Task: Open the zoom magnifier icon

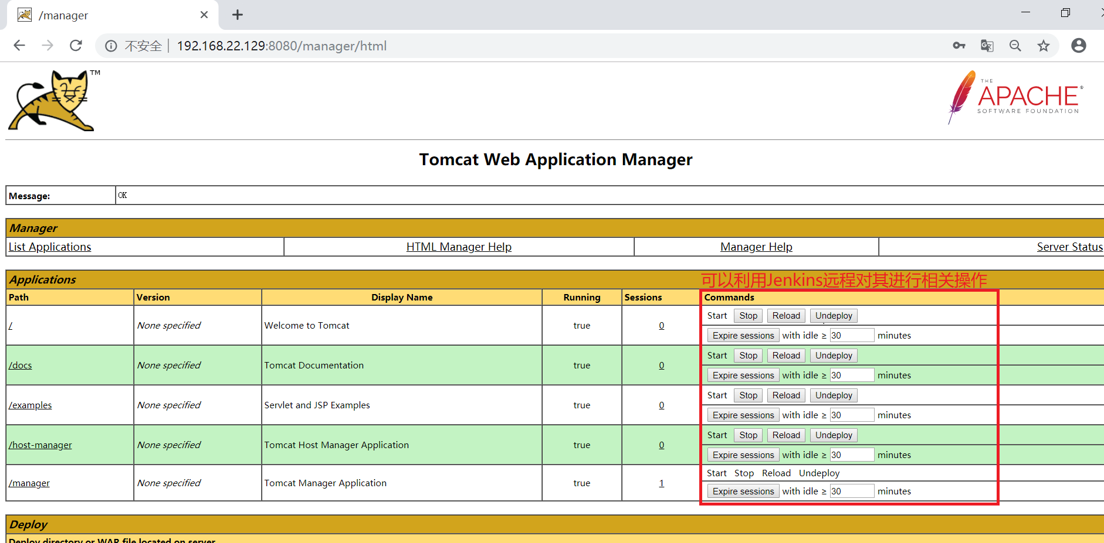Action: pyautogui.click(x=1015, y=46)
